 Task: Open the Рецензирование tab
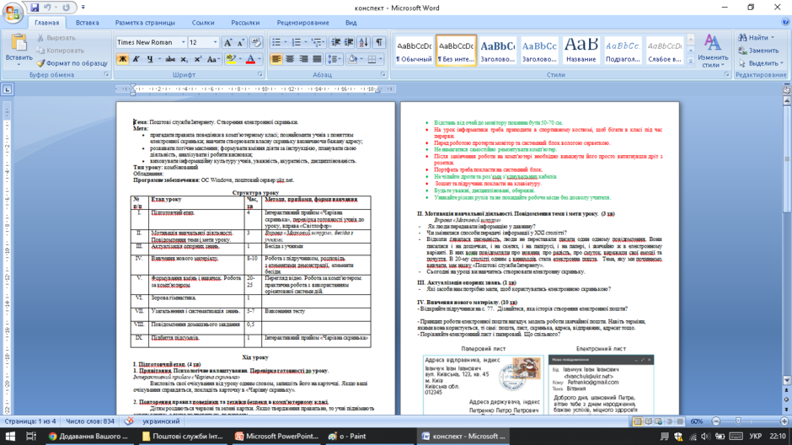302,23
